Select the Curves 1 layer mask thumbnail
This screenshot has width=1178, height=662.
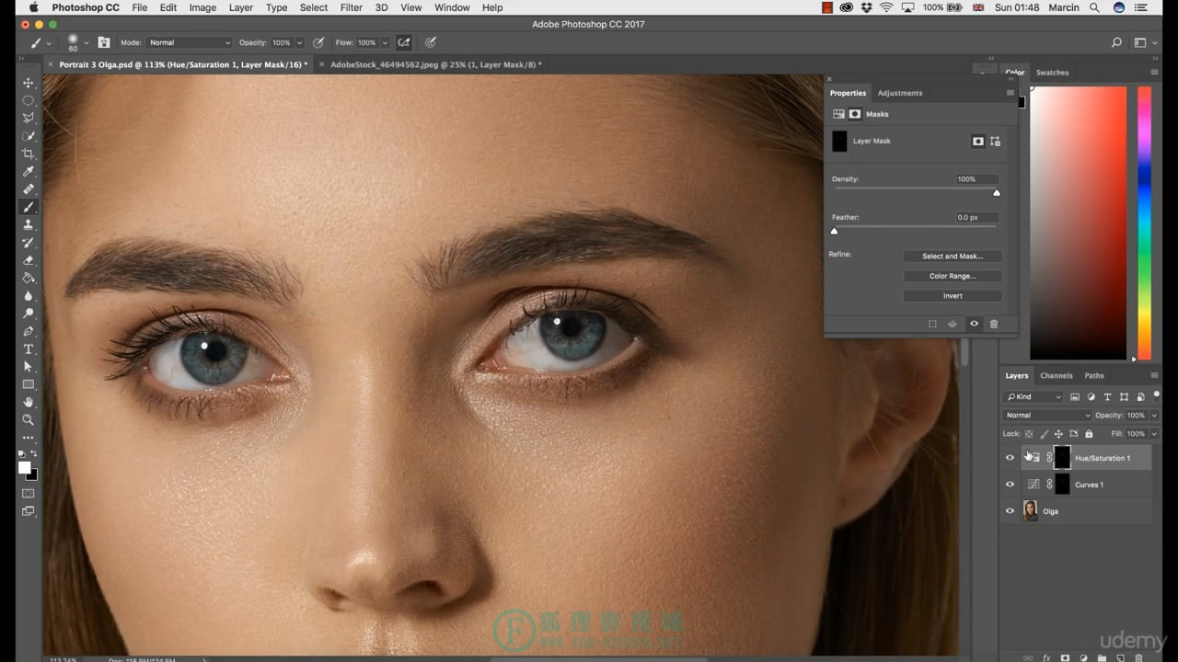click(1062, 485)
